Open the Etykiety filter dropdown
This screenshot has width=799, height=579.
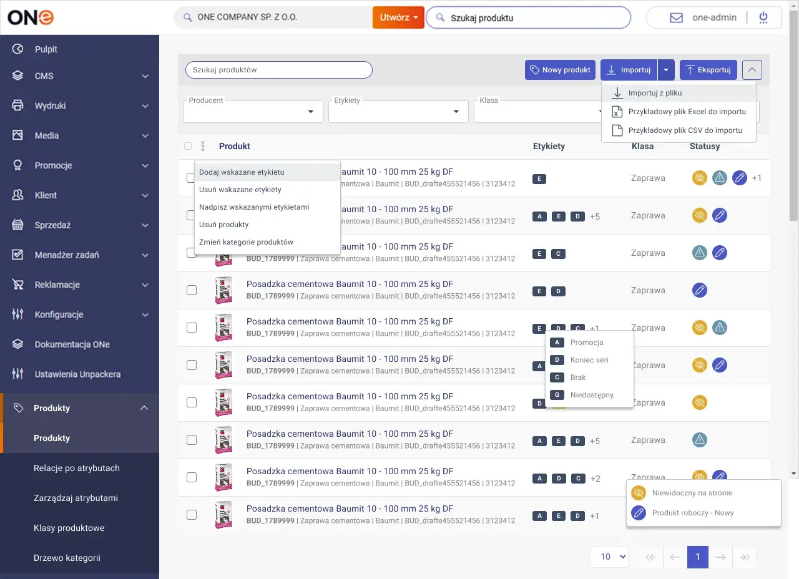(398, 112)
